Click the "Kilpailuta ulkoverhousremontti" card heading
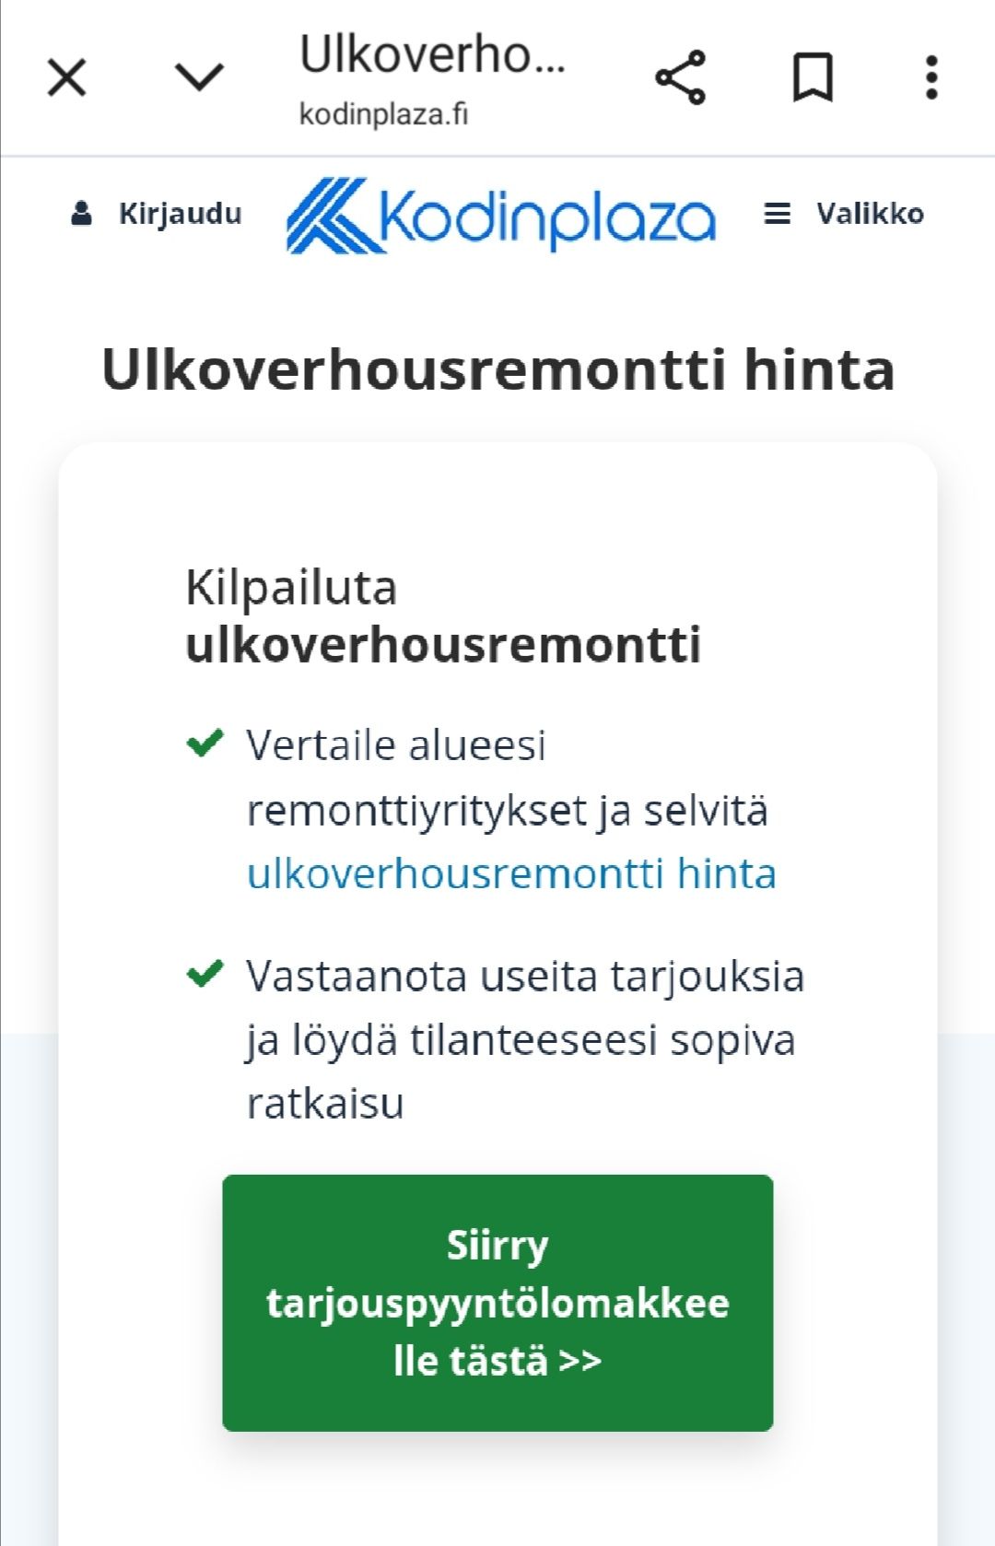Screen dimensions: 995x1546 (443, 615)
